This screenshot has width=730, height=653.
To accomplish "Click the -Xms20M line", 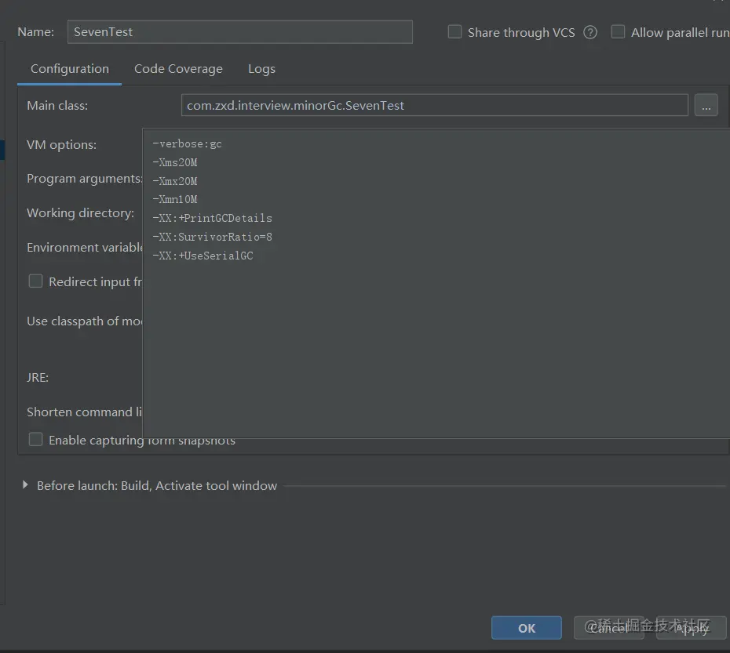I will point(175,162).
